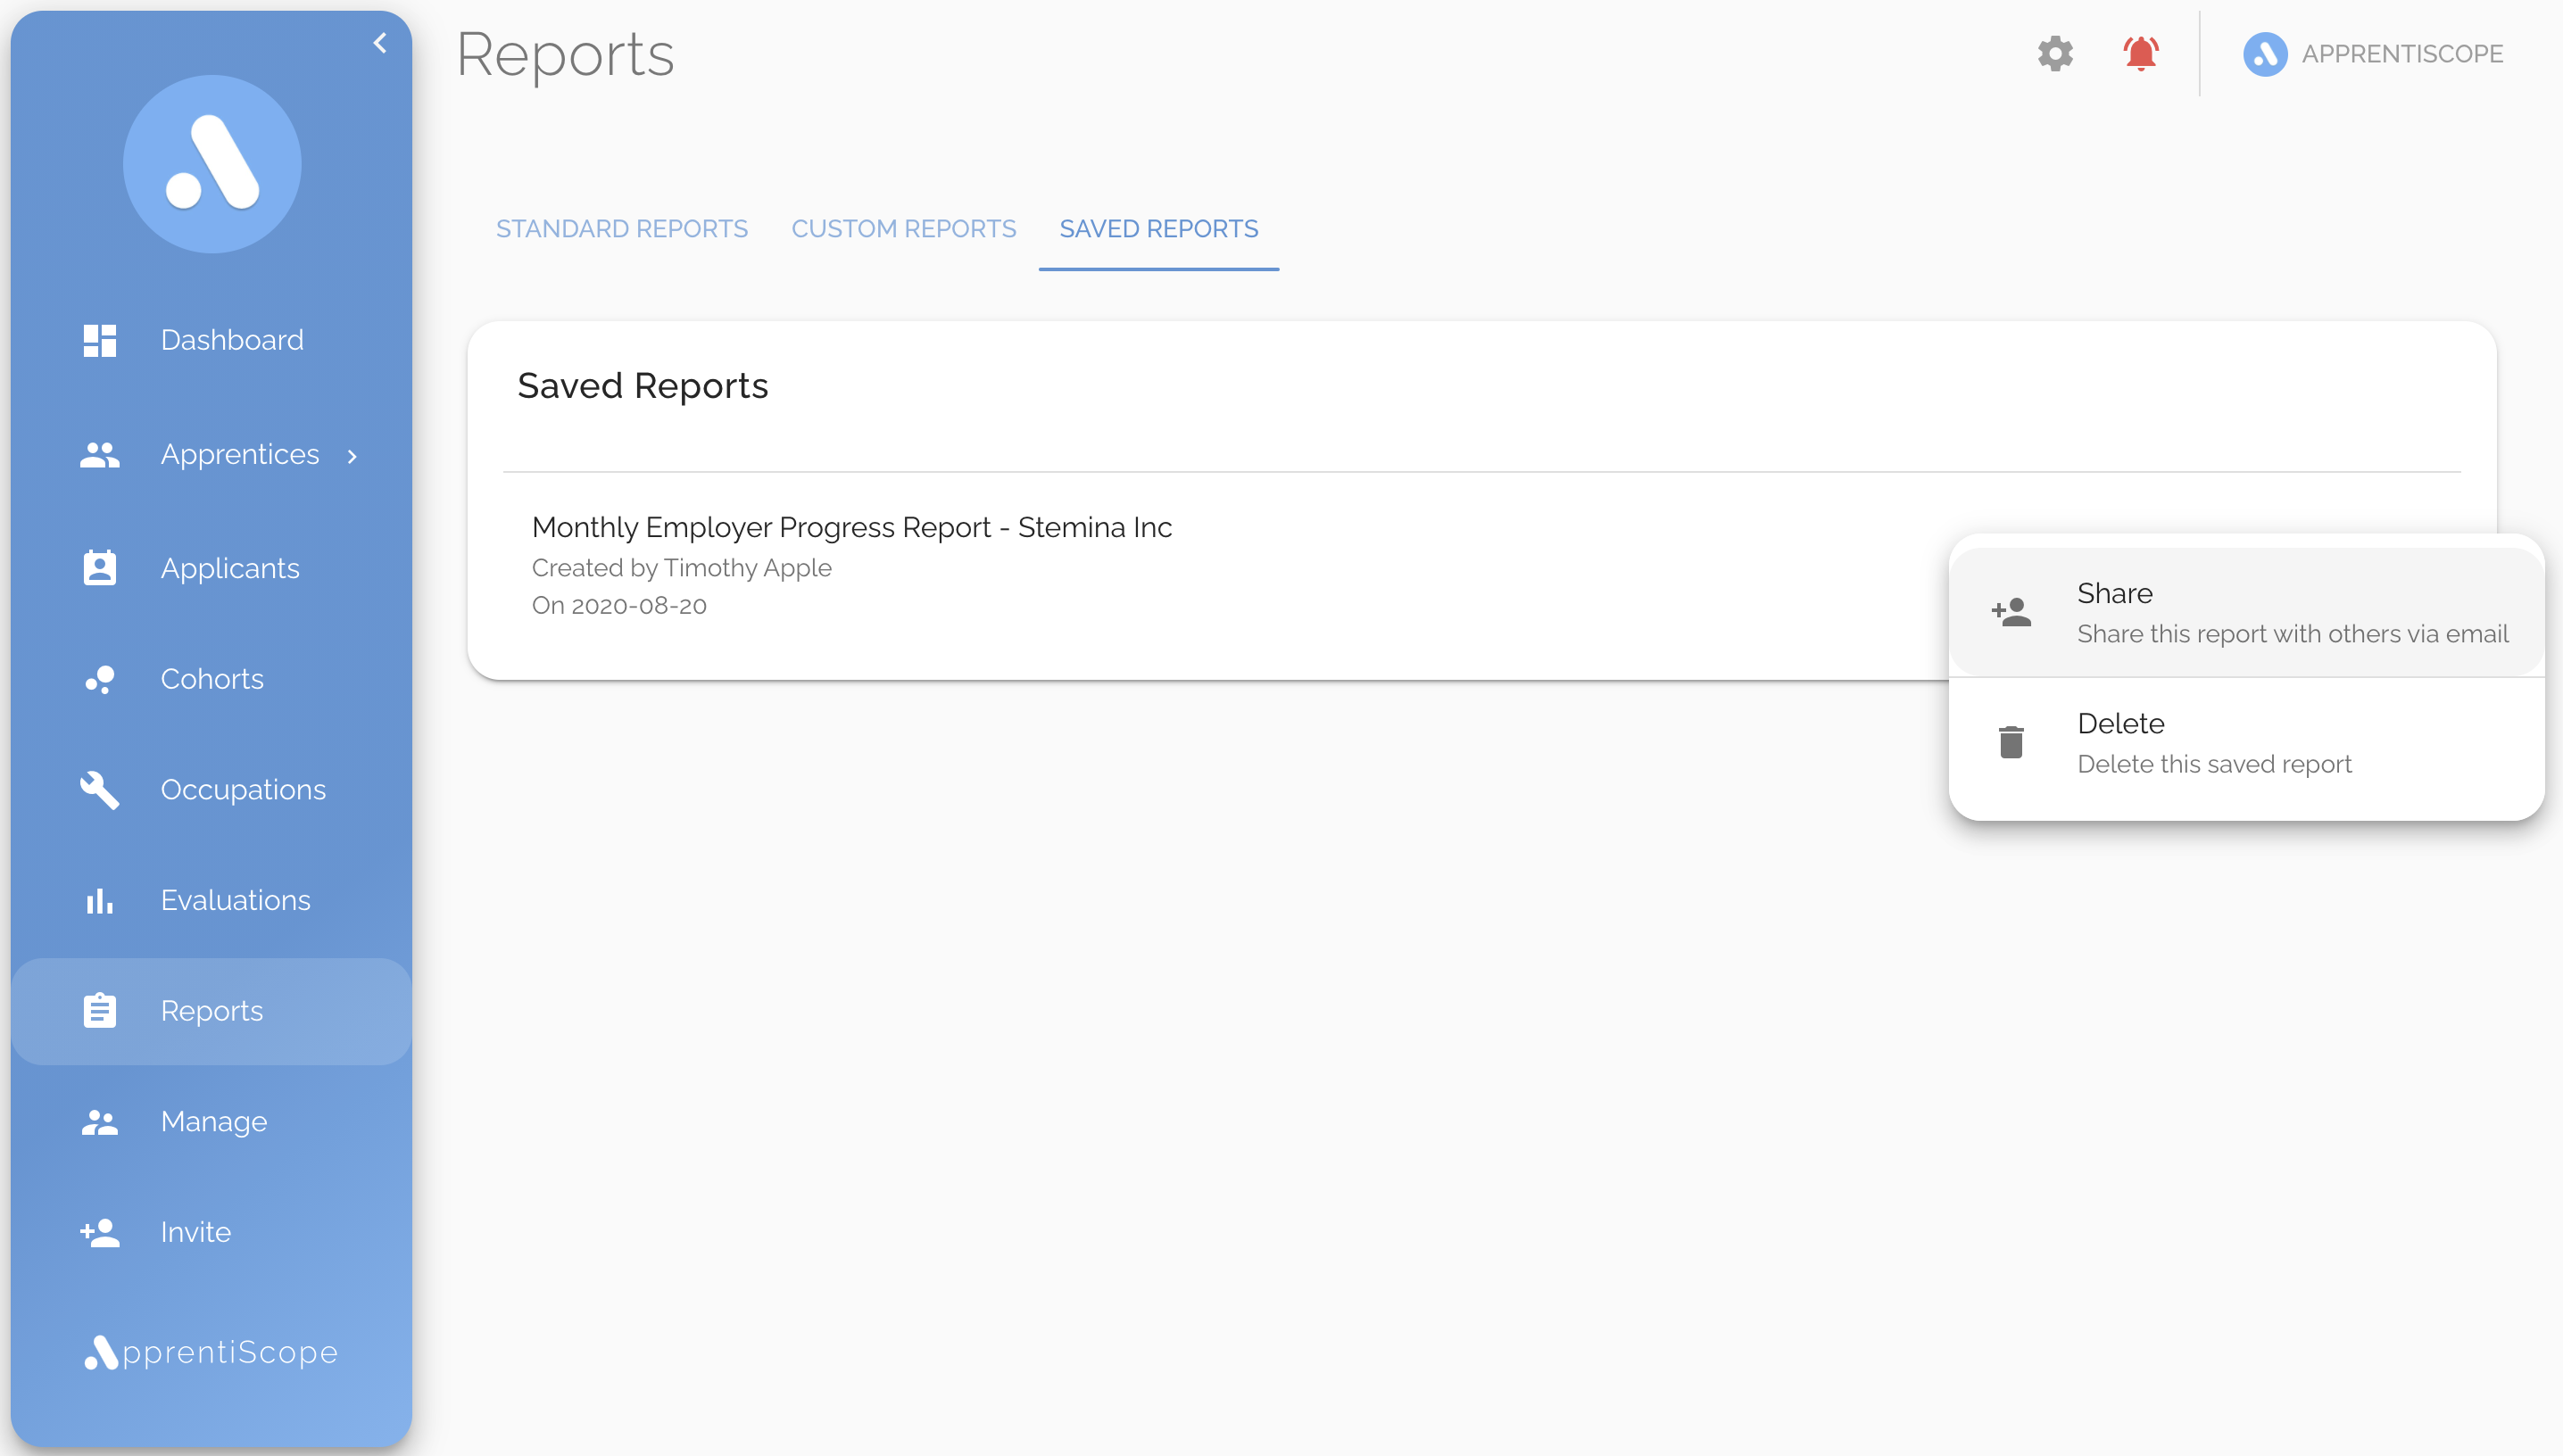Screen dimensions: 2563x1456
Task: Expand the Apprentices submenu chevron
Action: [x=352, y=456]
